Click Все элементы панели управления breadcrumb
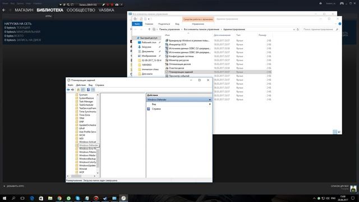 tap(201, 29)
